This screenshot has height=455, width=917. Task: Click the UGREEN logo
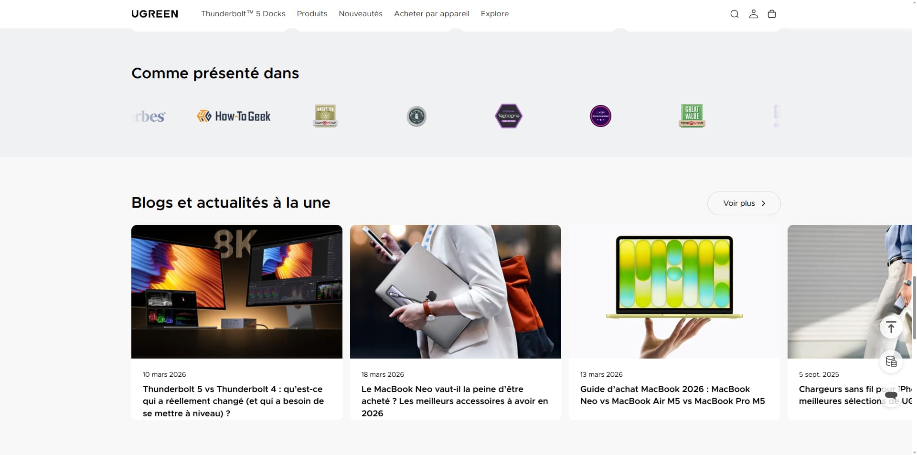coord(155,14)
